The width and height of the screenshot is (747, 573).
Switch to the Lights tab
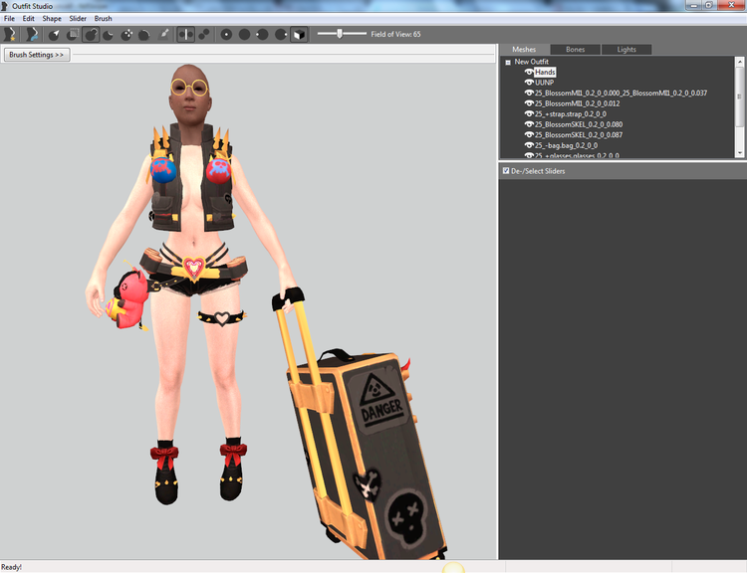[x=626, y=50]
